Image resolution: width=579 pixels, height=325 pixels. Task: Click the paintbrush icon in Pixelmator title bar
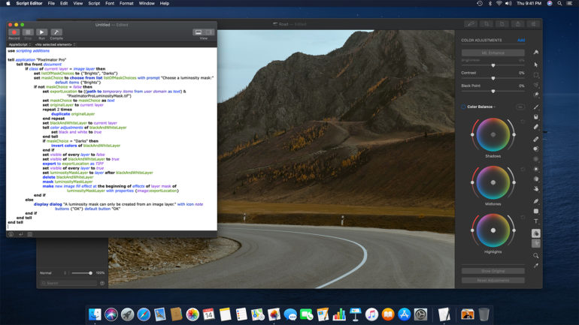pyautogui.click(x=471, y=24)
